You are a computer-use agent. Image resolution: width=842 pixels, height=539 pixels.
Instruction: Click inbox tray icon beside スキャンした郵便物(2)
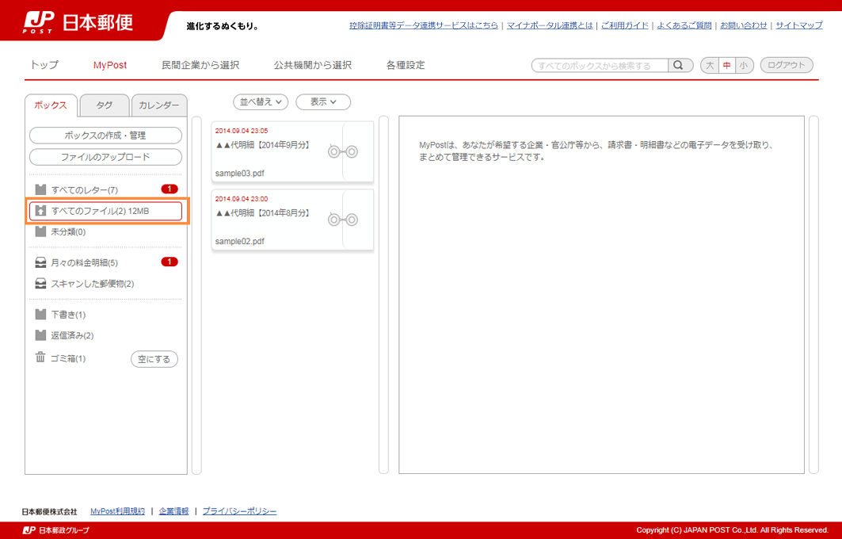[x=40, y=283]
